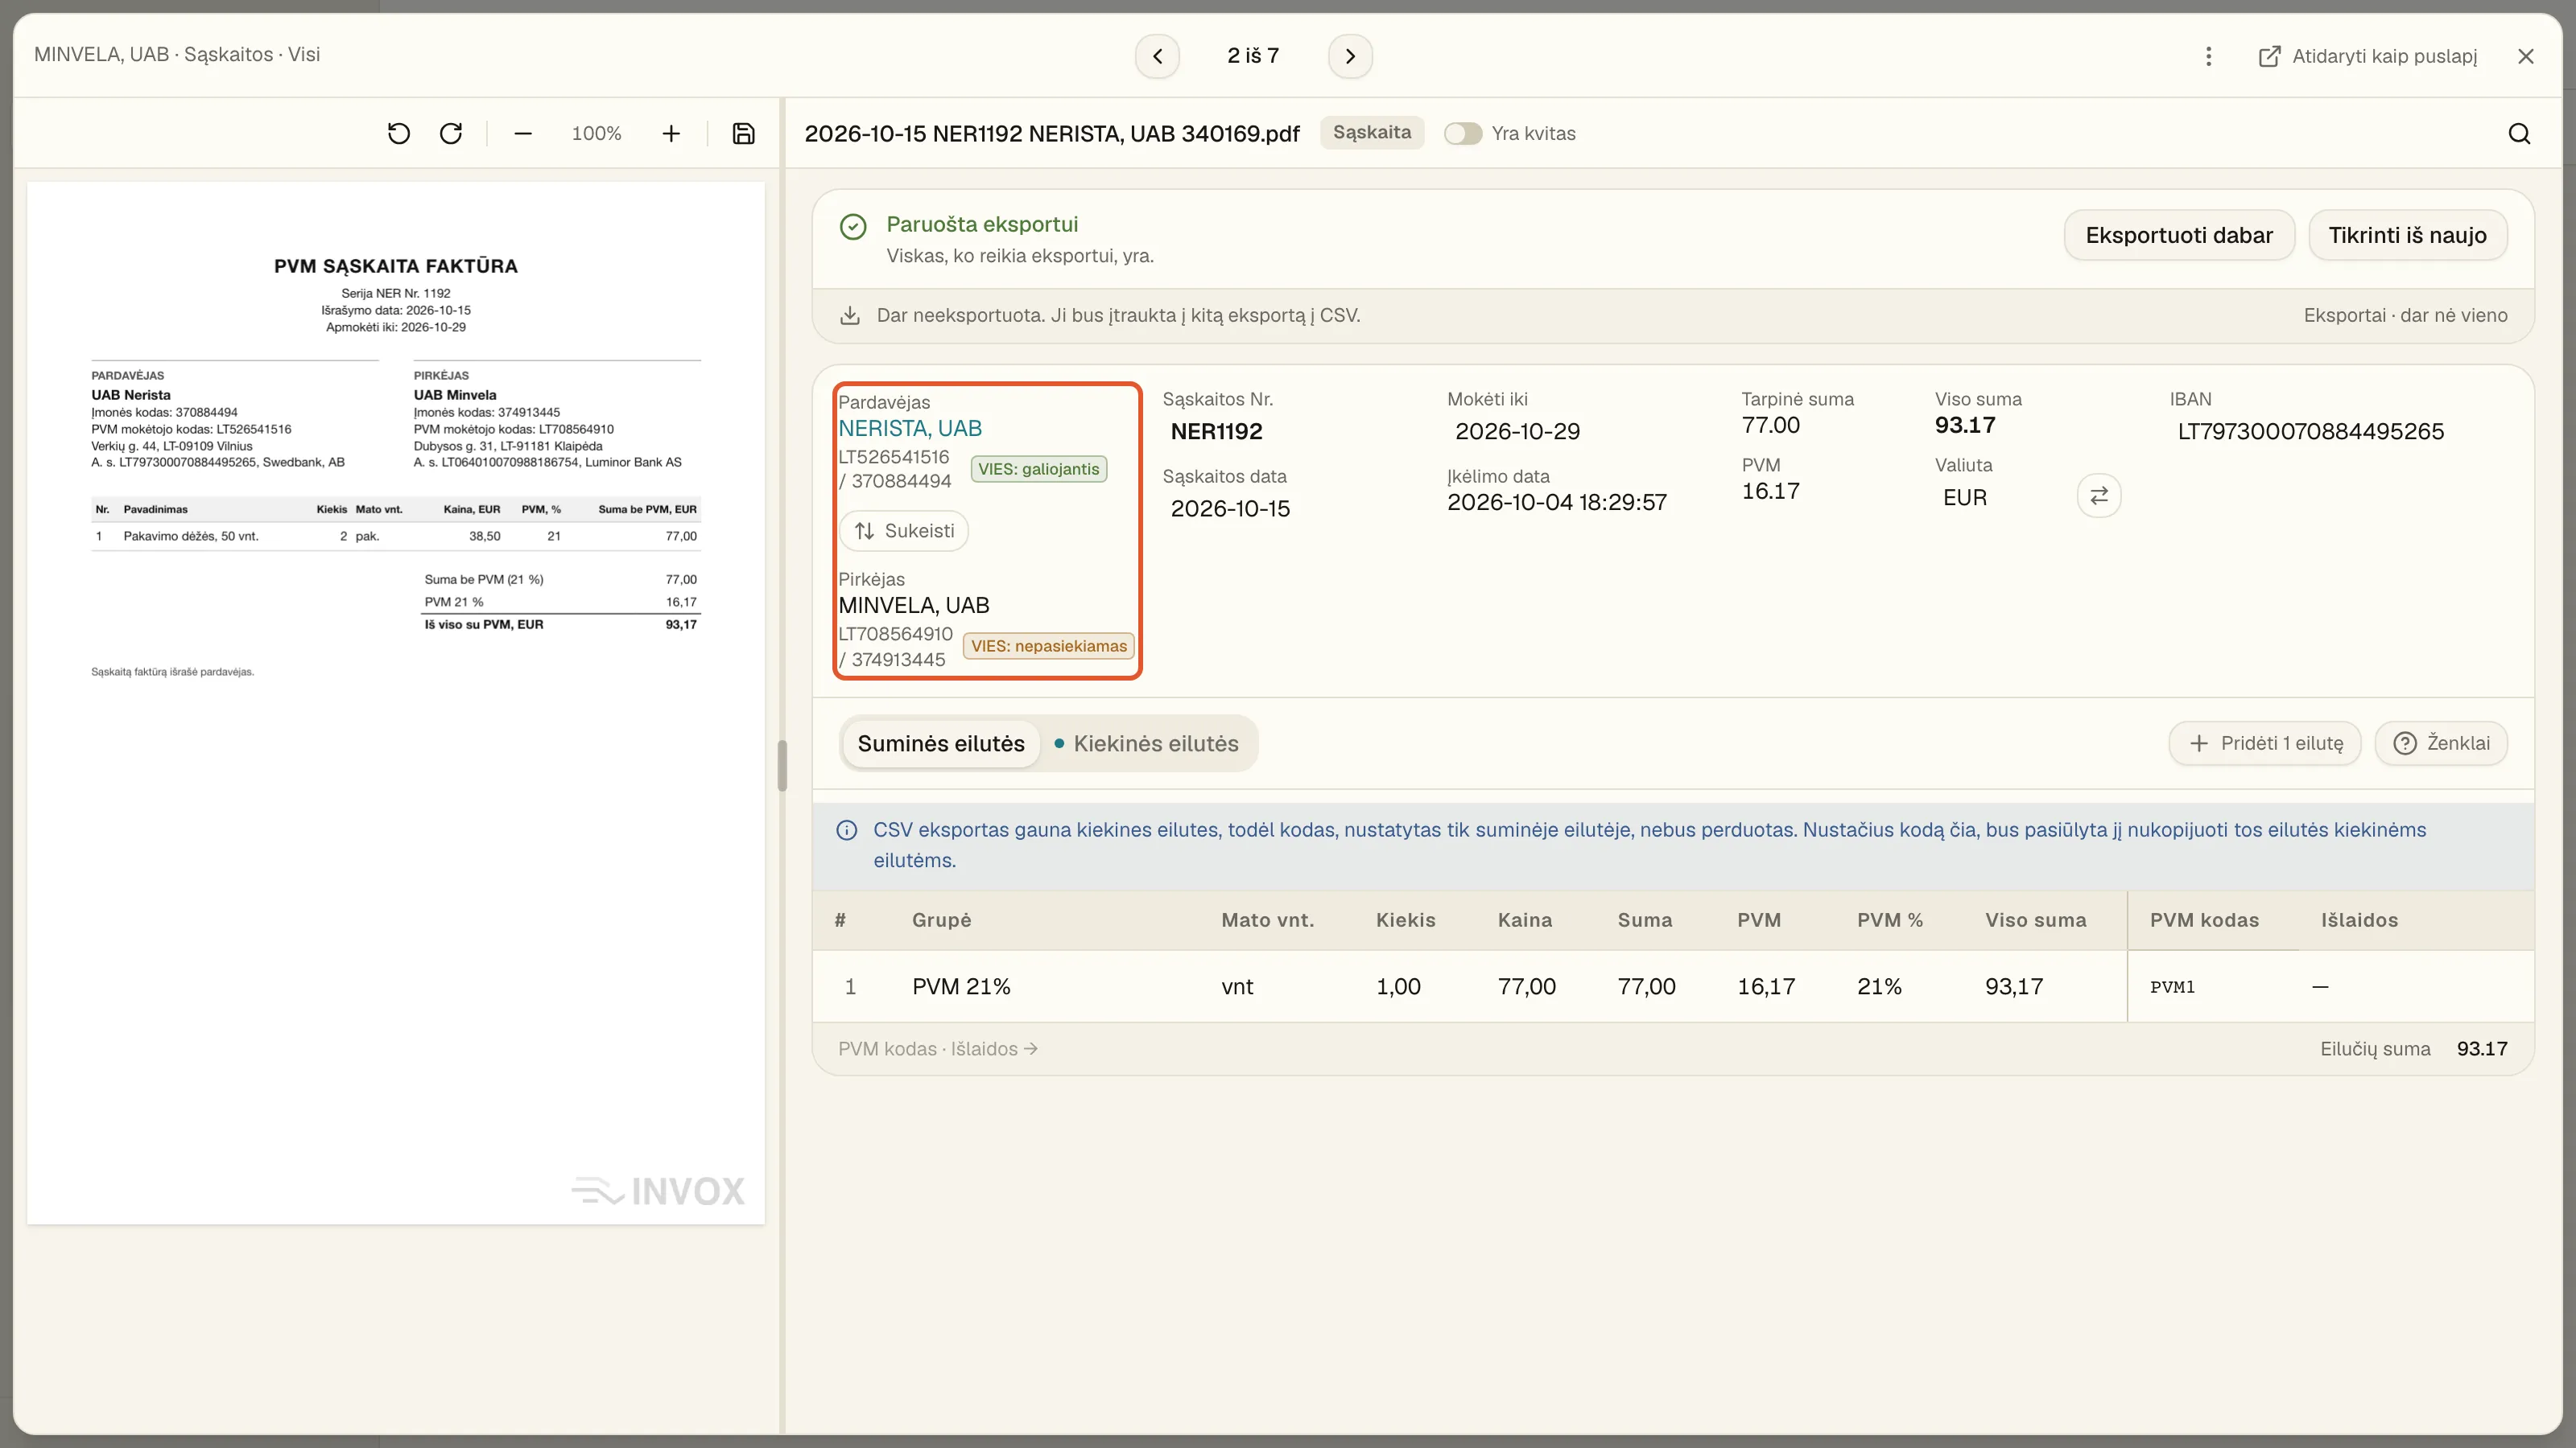Viewport: 2576px width, 1448px height.
Task: Save the document with disk icon
Action: click(743, 134)
